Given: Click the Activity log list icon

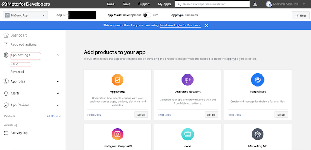Looking at the screenshot, I should [6, 133].
